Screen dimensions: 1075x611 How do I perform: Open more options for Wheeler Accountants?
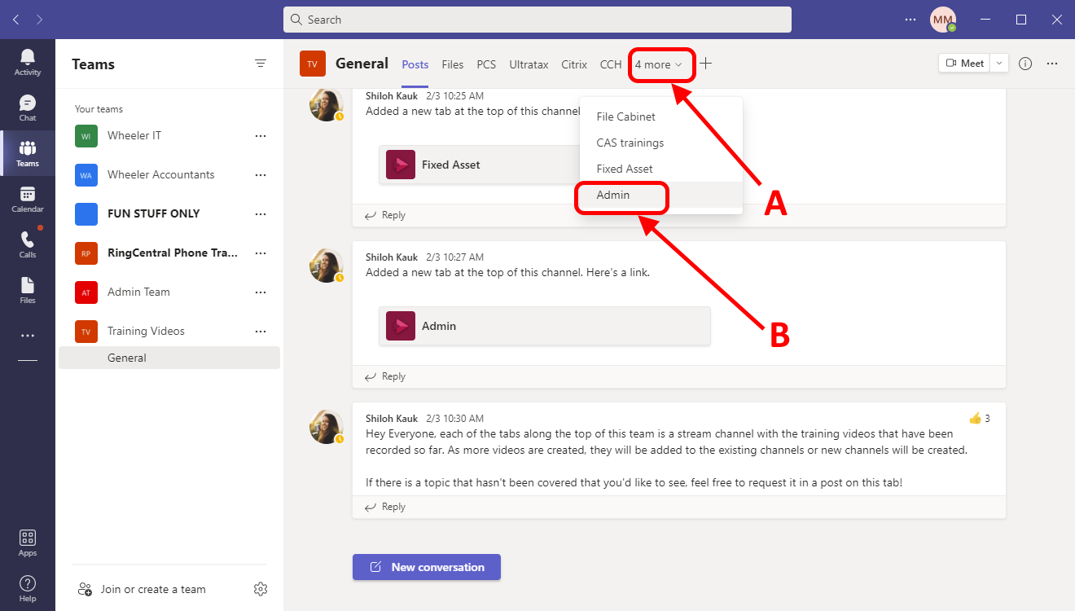point(261,175)
